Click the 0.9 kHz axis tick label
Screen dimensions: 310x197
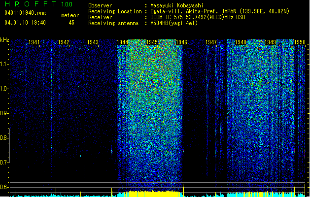[x=4, y=113]
